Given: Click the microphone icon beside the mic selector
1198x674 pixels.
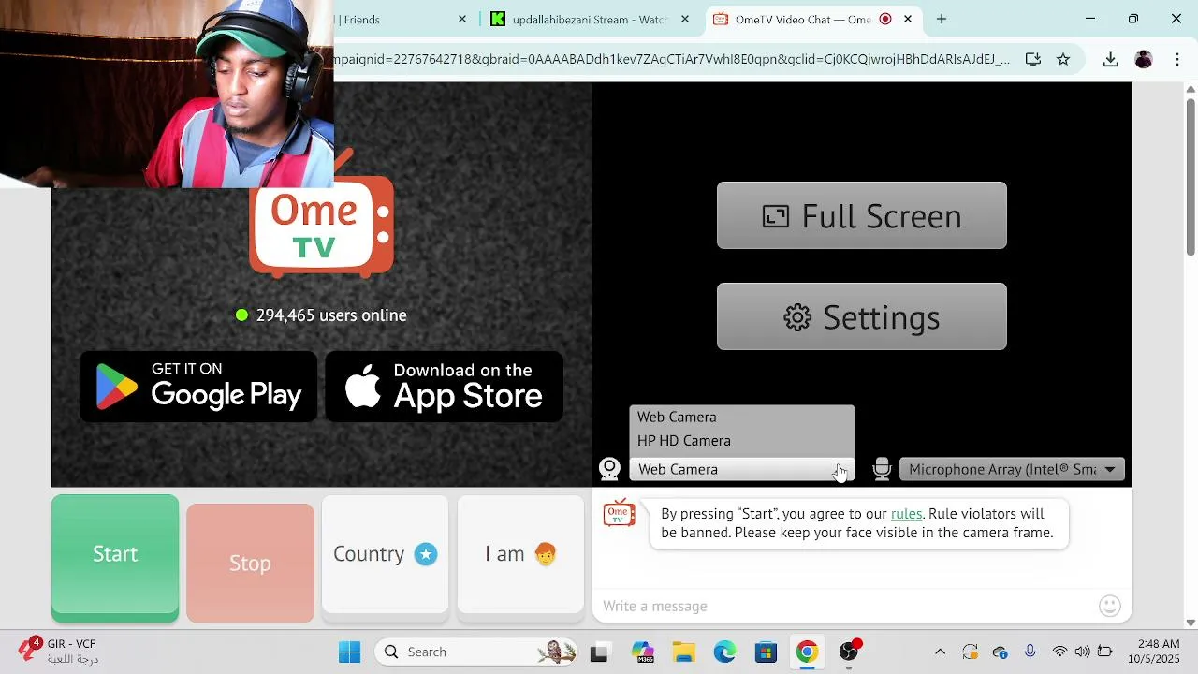Looking at the screenshot, I should click(882, 469).
